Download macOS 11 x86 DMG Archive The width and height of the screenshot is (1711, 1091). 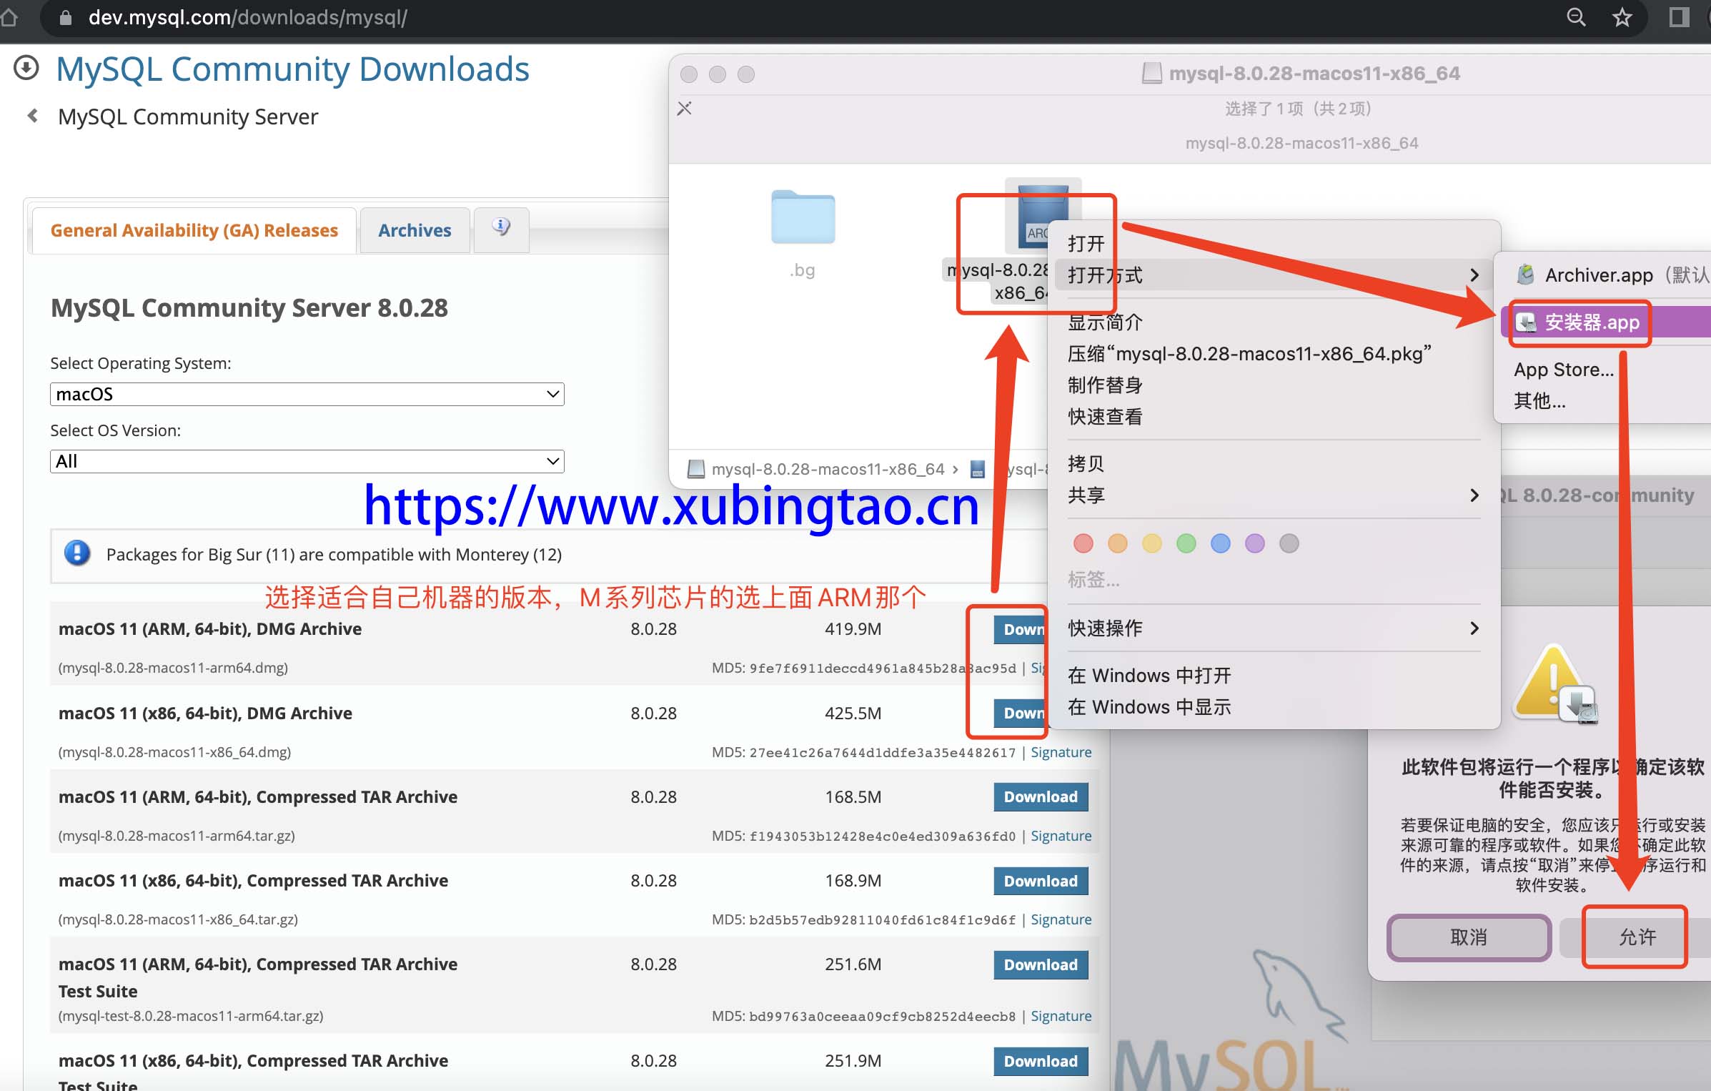click(x=1022, y=713)
